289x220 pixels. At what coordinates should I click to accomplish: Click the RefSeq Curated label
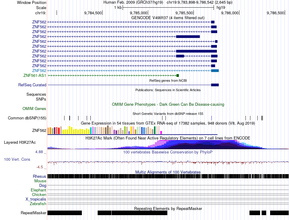32,85
